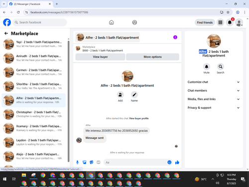The height and width of the screenshot is (187, 249).
Task: Click the View buyer button
Action: pos(100,57)
